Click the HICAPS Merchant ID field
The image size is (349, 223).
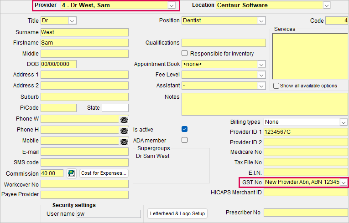coord(306,193)
